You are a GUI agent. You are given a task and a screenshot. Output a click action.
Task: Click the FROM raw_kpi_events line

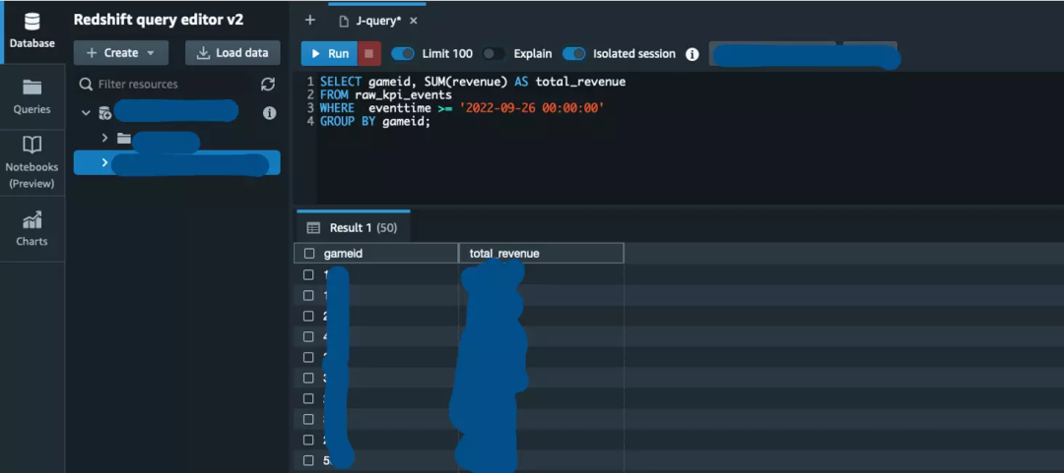pos(386,95)
